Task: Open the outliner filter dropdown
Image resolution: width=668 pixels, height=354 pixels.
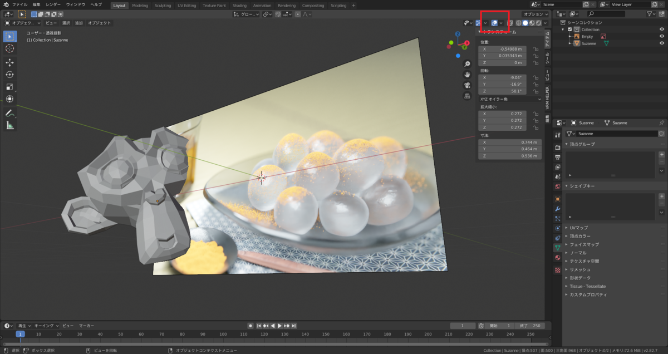Action: tap(651, 14)
